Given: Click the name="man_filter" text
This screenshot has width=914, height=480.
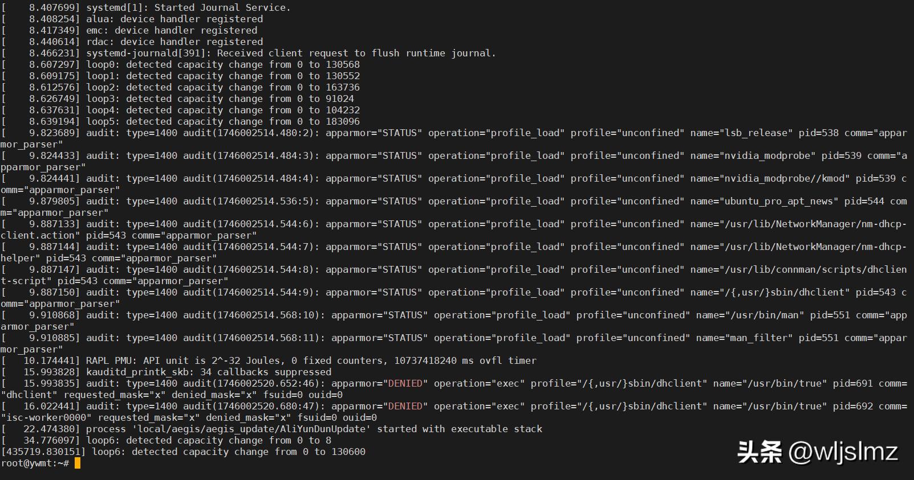Looking at the screenshot, I should point(744,338).
